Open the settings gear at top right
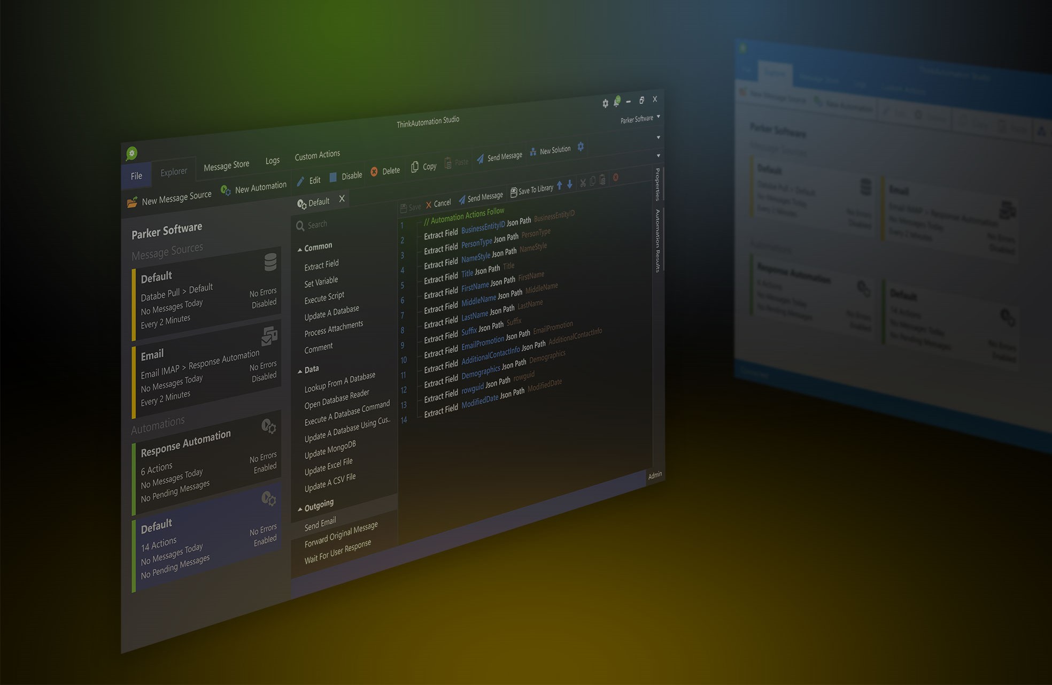 click(606, 104)
